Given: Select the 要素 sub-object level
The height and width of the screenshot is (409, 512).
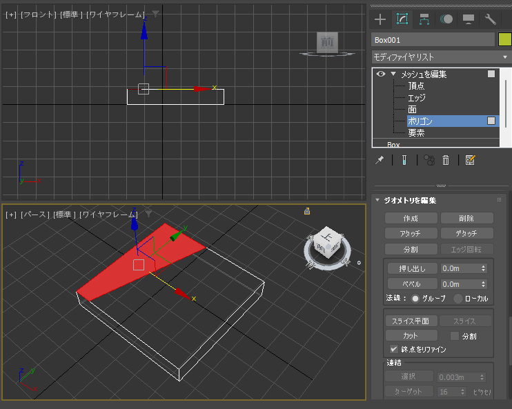Looking at the screenshot, I should pos(416,133).
